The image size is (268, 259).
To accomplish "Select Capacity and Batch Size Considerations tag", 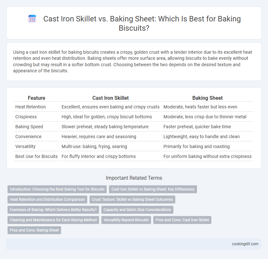I will [x=137, y=210].
